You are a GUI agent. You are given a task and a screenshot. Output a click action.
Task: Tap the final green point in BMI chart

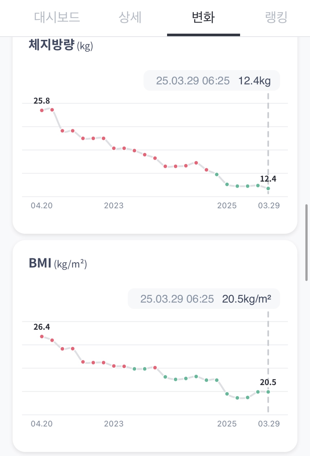[268, 392]
